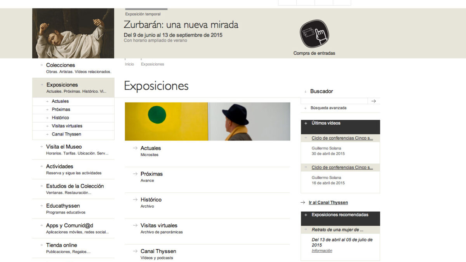Expand the Últimos vídeos panel plus icon
Image resolution: width=466 pixels, height=262 pixels.
coord(306,123)
